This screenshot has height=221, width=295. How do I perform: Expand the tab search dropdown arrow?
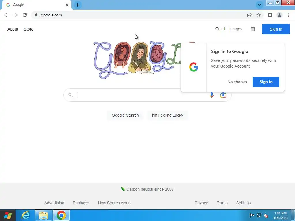coord(260,5)
